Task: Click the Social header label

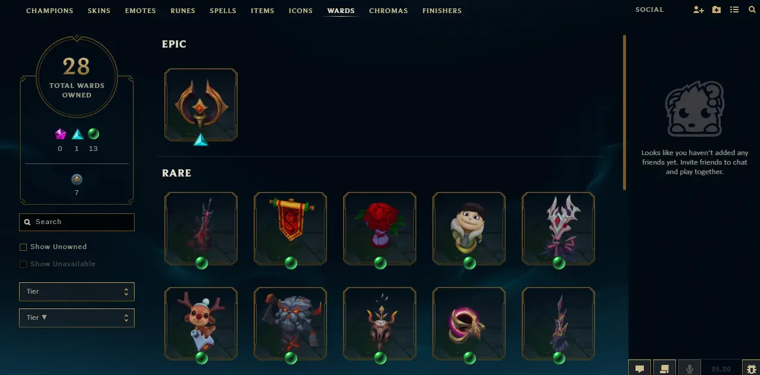Action: [649, 10]
